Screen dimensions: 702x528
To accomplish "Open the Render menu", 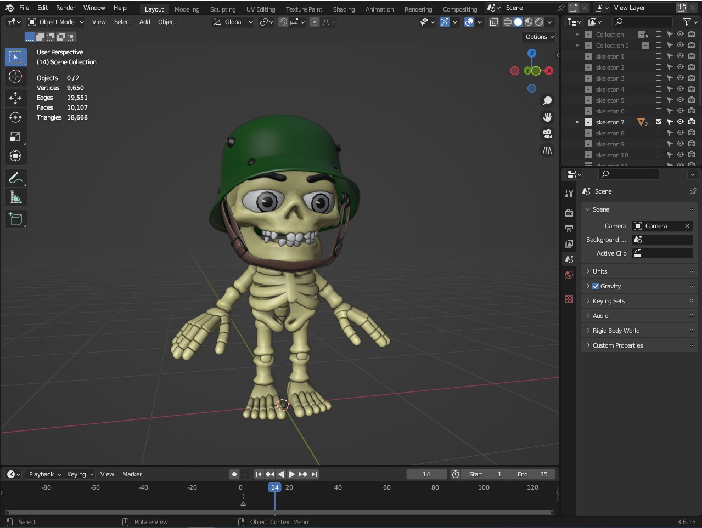I will pos(65,8).
